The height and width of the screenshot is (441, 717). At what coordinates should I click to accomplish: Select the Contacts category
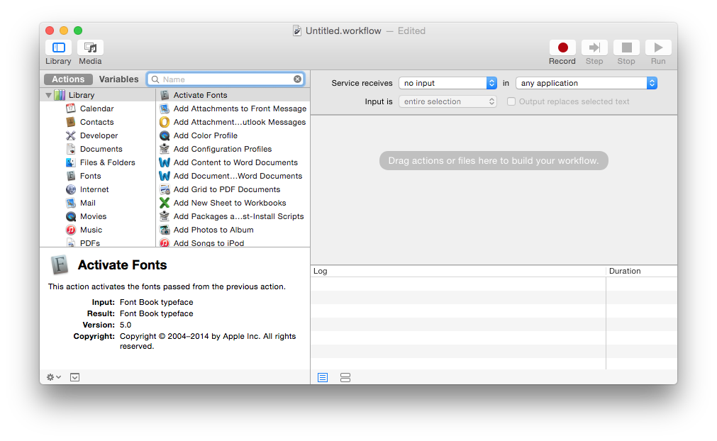(x=97, y=122)
